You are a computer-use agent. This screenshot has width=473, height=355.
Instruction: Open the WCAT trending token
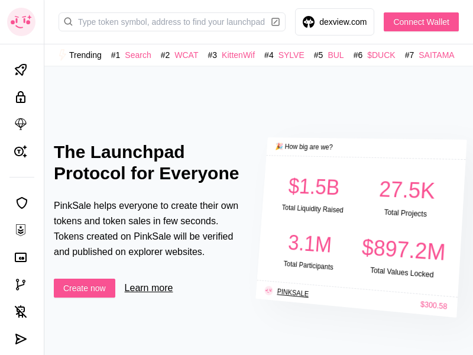click(186, 55)
